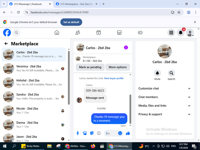
Task: Send a voice clip with microphone icon
Action: tap(78, 133)
